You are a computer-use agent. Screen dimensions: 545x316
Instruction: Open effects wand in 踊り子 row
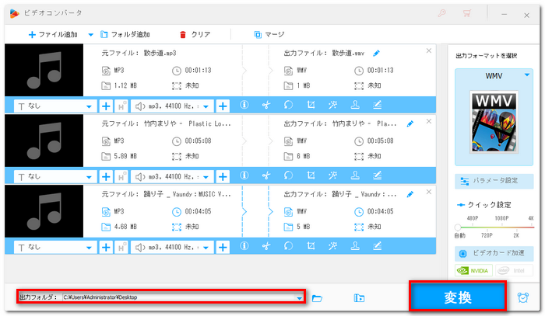[x=332, y=246]
